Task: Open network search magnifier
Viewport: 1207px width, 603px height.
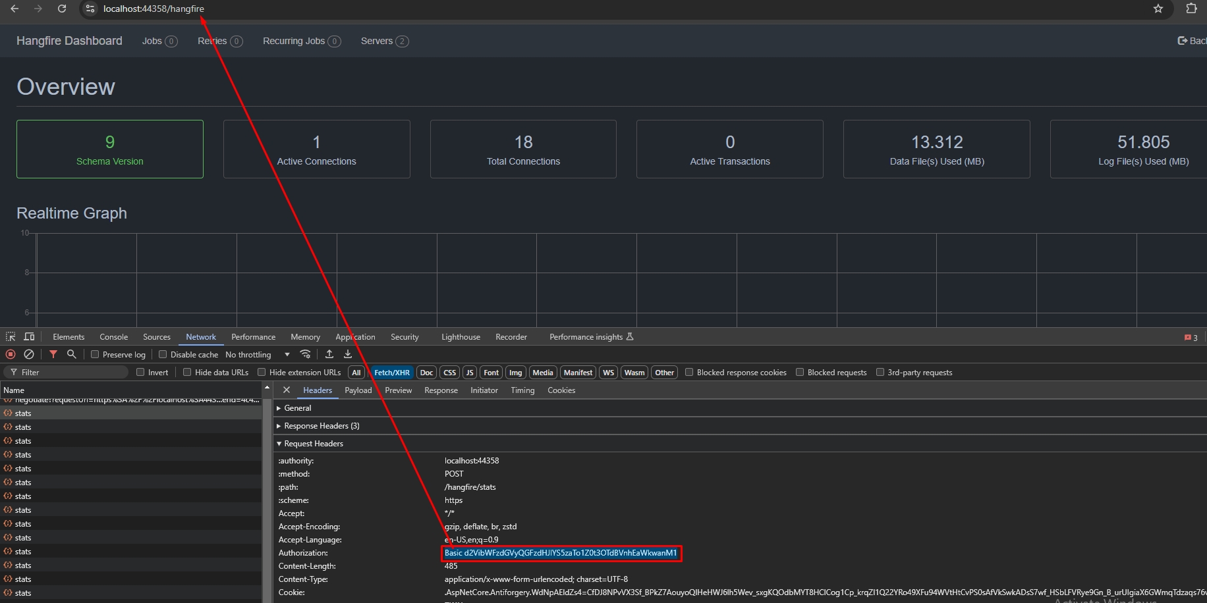Action: [x=72, y=354]
